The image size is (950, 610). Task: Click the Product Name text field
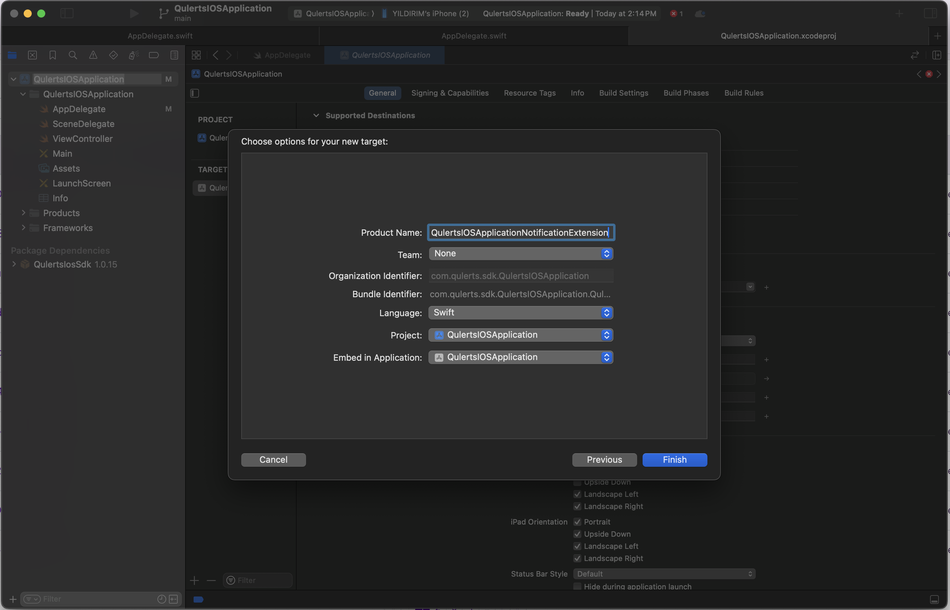(x=521, y=232)
